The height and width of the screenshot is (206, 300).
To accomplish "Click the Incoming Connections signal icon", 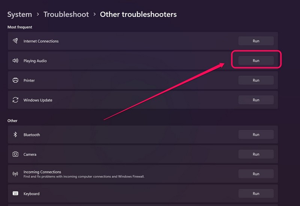I will 15,174.
